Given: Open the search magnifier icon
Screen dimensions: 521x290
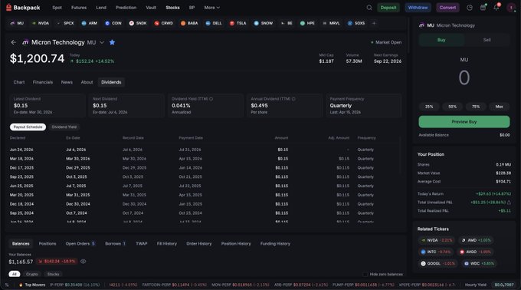Looking at the screenshot, I should (369, 8).
